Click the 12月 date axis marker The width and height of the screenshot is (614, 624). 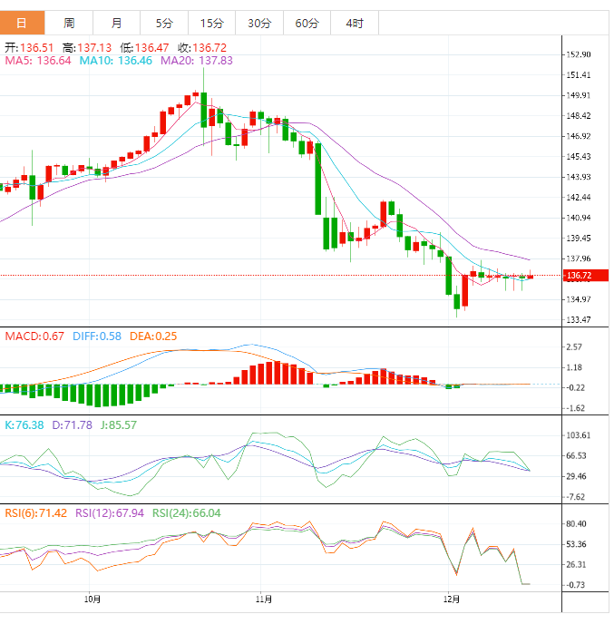click(452, 599)
